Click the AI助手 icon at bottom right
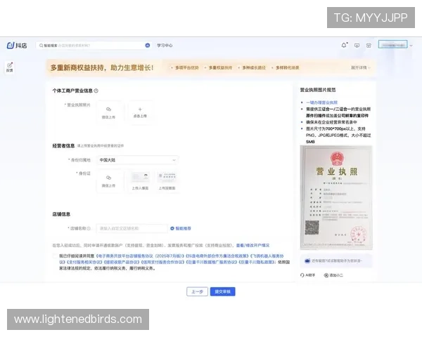The height and width of the screenshot is (337, 422). 307,275
